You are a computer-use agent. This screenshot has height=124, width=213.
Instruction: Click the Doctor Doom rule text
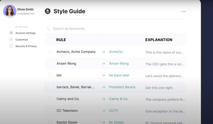(x=67, y=122)
